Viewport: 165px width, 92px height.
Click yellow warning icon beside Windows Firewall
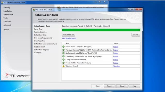click(63, 66)
